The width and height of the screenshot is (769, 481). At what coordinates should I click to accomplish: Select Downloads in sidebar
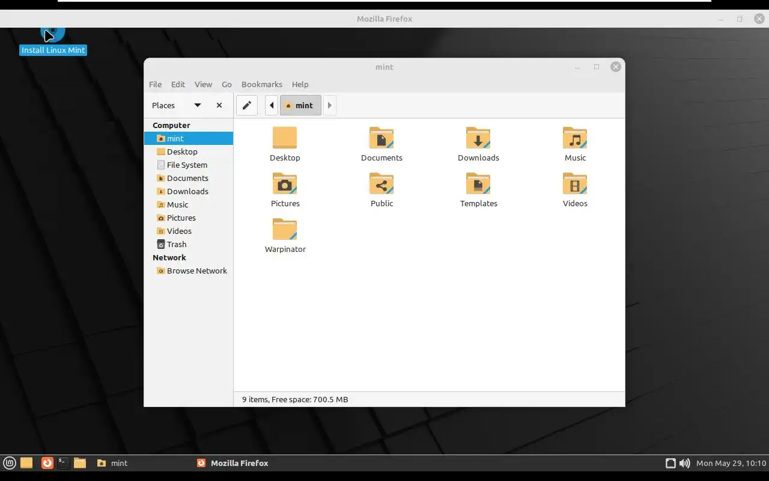(x=189, y=191)
